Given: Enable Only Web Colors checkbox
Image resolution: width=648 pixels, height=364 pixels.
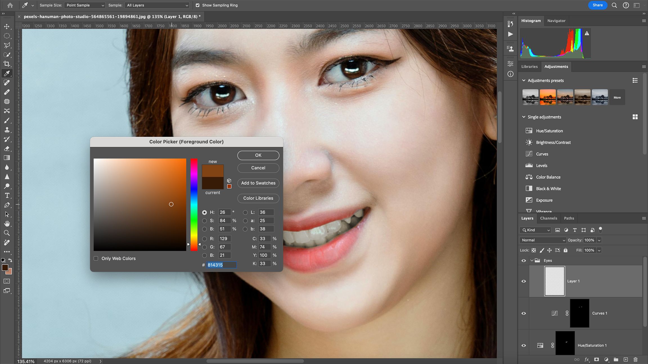Looking at the screenshot, I should pos(96,258).
